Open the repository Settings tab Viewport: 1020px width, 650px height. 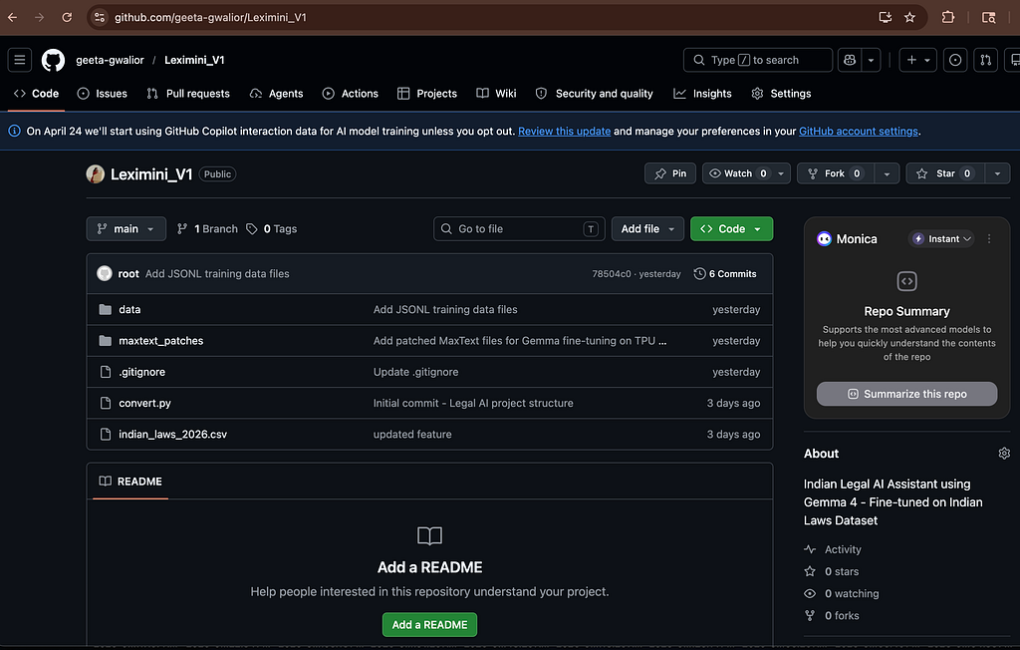781,94
